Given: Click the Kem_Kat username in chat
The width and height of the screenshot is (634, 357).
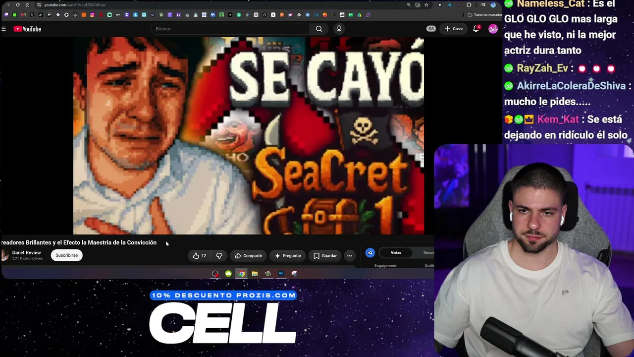Looking at the screenshot, I should 558,119.
